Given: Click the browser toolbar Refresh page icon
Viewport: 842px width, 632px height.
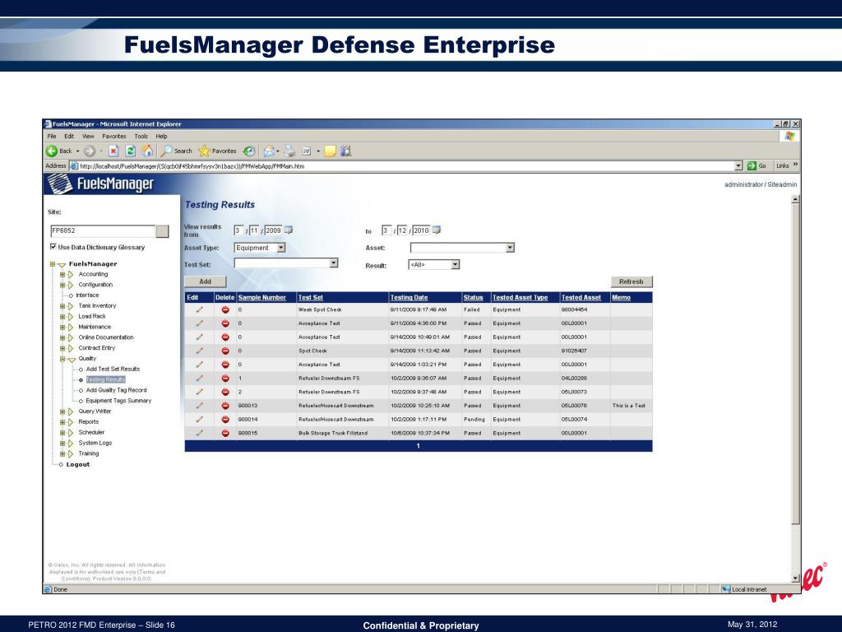Looking at the screenshot, I should [130, 151].
